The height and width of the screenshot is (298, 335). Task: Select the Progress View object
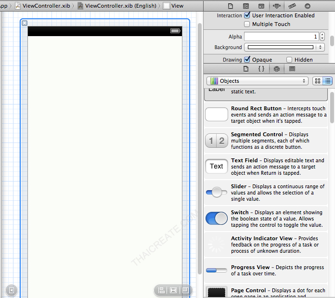[x=266, y=271]
